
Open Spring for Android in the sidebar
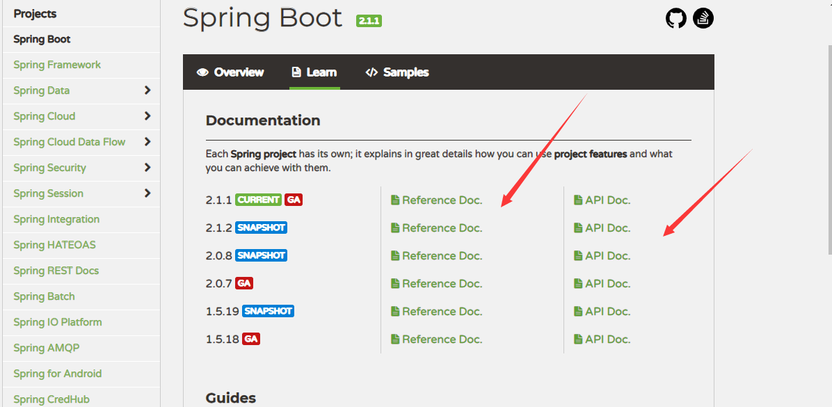(x=57, y=374)
